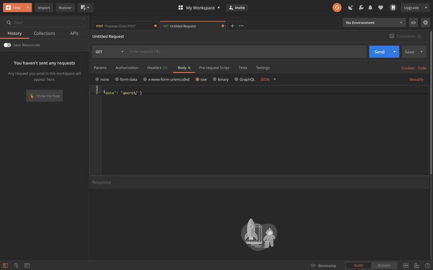The image size is (433, 270).
Task: Open the No Environment dropdown
Action: (374, 23)
